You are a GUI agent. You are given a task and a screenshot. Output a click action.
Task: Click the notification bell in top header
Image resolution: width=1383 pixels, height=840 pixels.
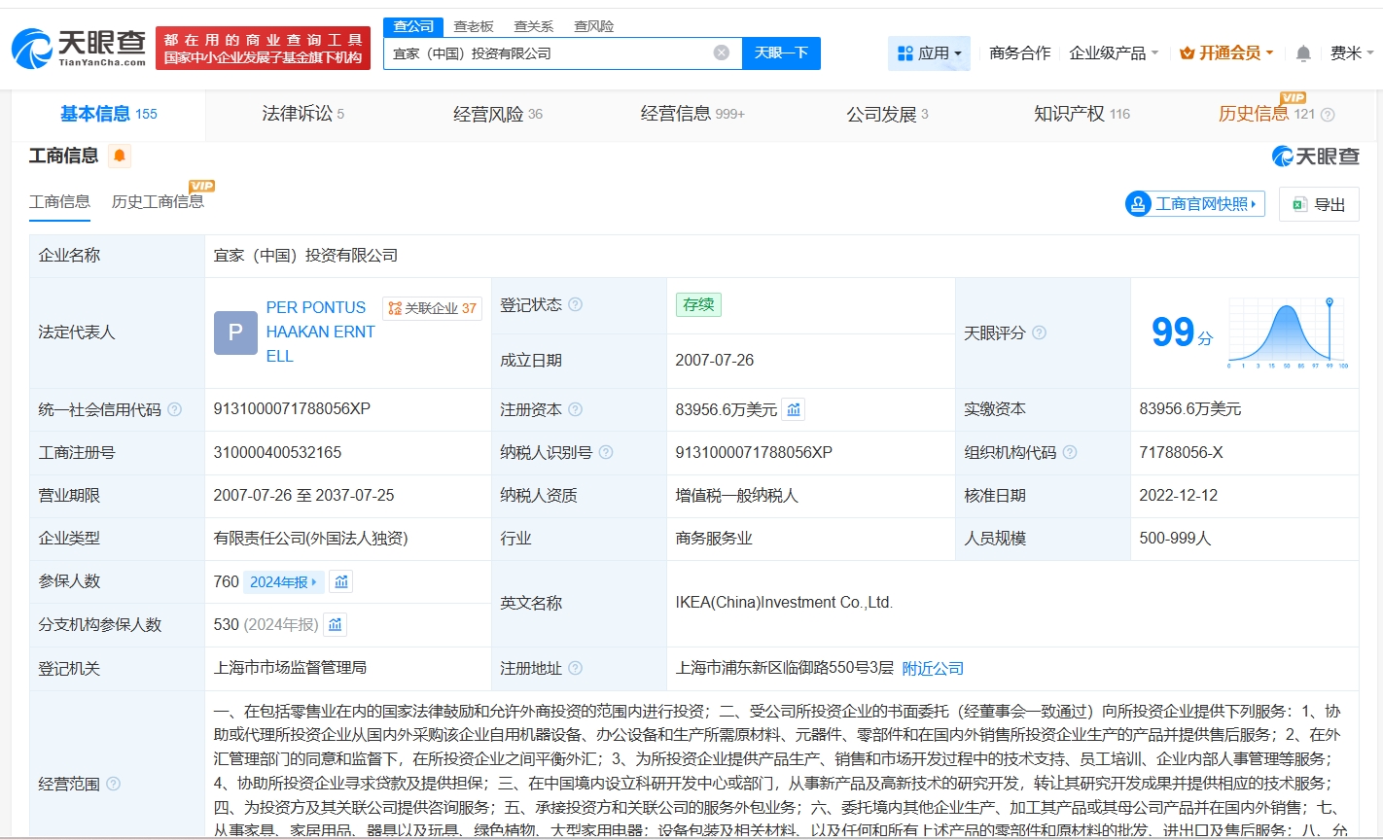(1303, 53)
